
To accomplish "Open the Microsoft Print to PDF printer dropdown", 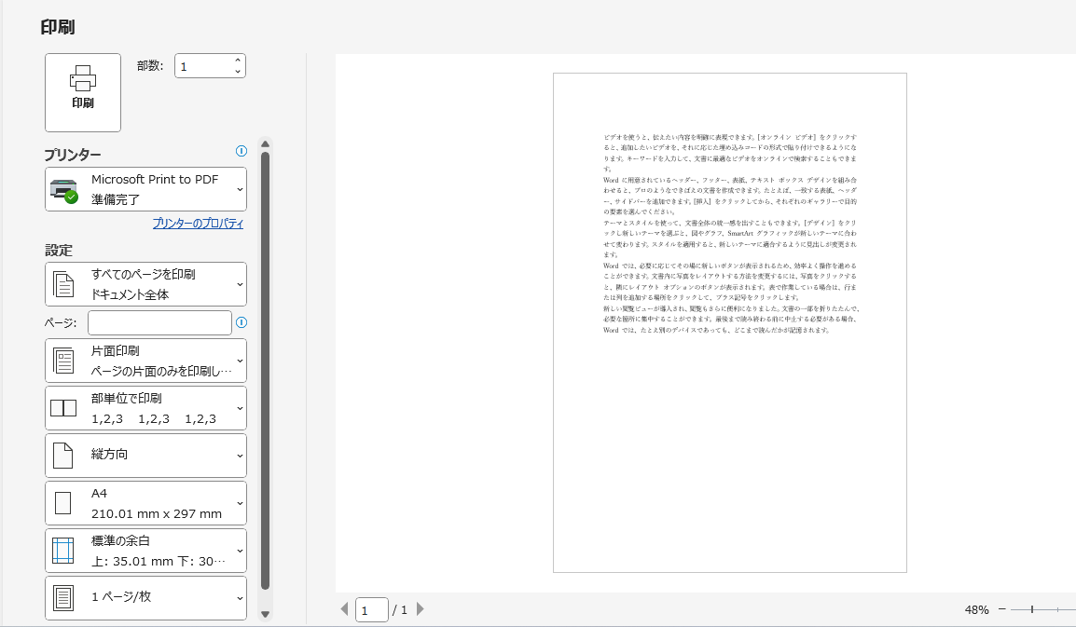I will (146, 189).
